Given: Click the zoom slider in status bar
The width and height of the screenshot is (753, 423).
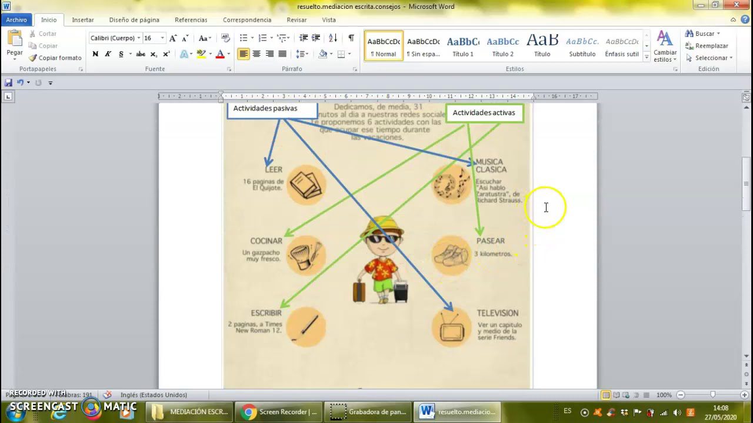Looking at the screenshot, I should pos(712,395).
